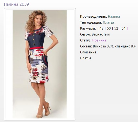Select size 52
Viewport: 138px width, 122px height.
(x=116, y=28)
